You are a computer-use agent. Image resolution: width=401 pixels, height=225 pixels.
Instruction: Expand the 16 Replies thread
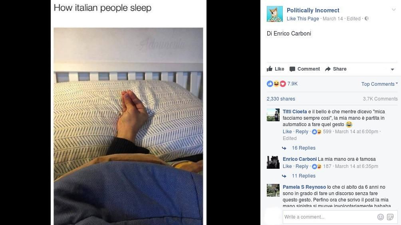(x=304, y=148)
